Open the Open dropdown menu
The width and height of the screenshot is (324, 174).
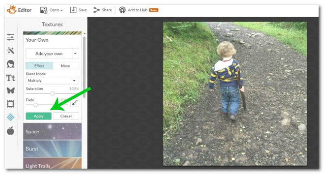(x=56, y=10)
